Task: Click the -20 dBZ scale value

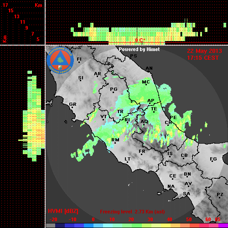Action: [x=53, y=219]
